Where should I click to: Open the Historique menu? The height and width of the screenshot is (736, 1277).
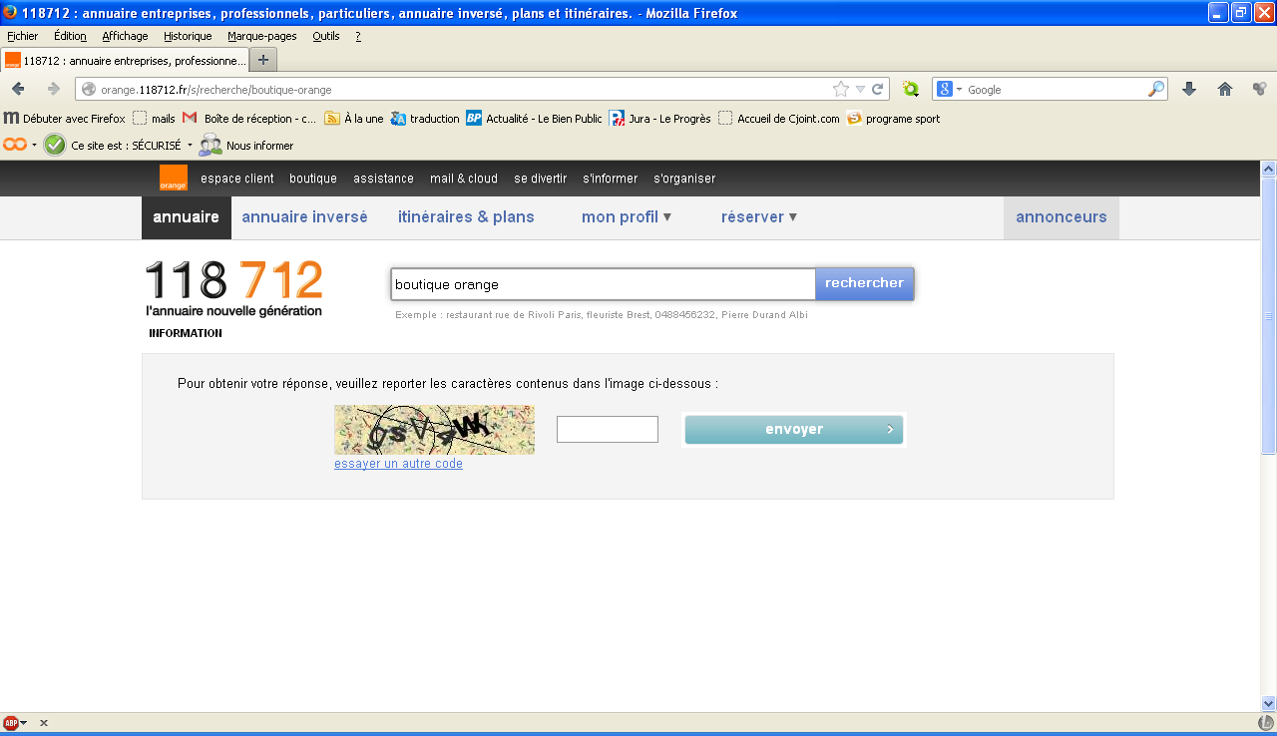tap(188, 36)
